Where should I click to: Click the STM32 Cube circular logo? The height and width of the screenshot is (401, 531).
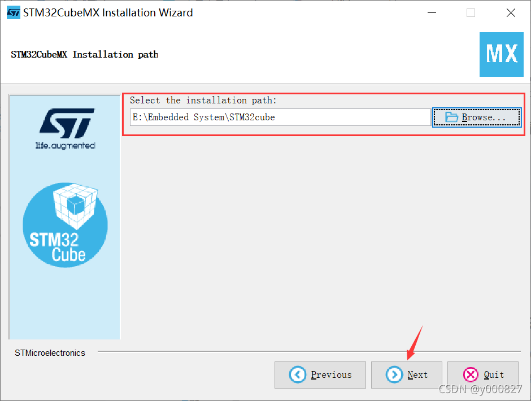(65, 225)
